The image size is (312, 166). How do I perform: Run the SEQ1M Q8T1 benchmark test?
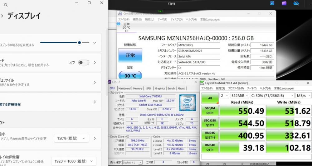pyautogui.click(x=209, y=111)
